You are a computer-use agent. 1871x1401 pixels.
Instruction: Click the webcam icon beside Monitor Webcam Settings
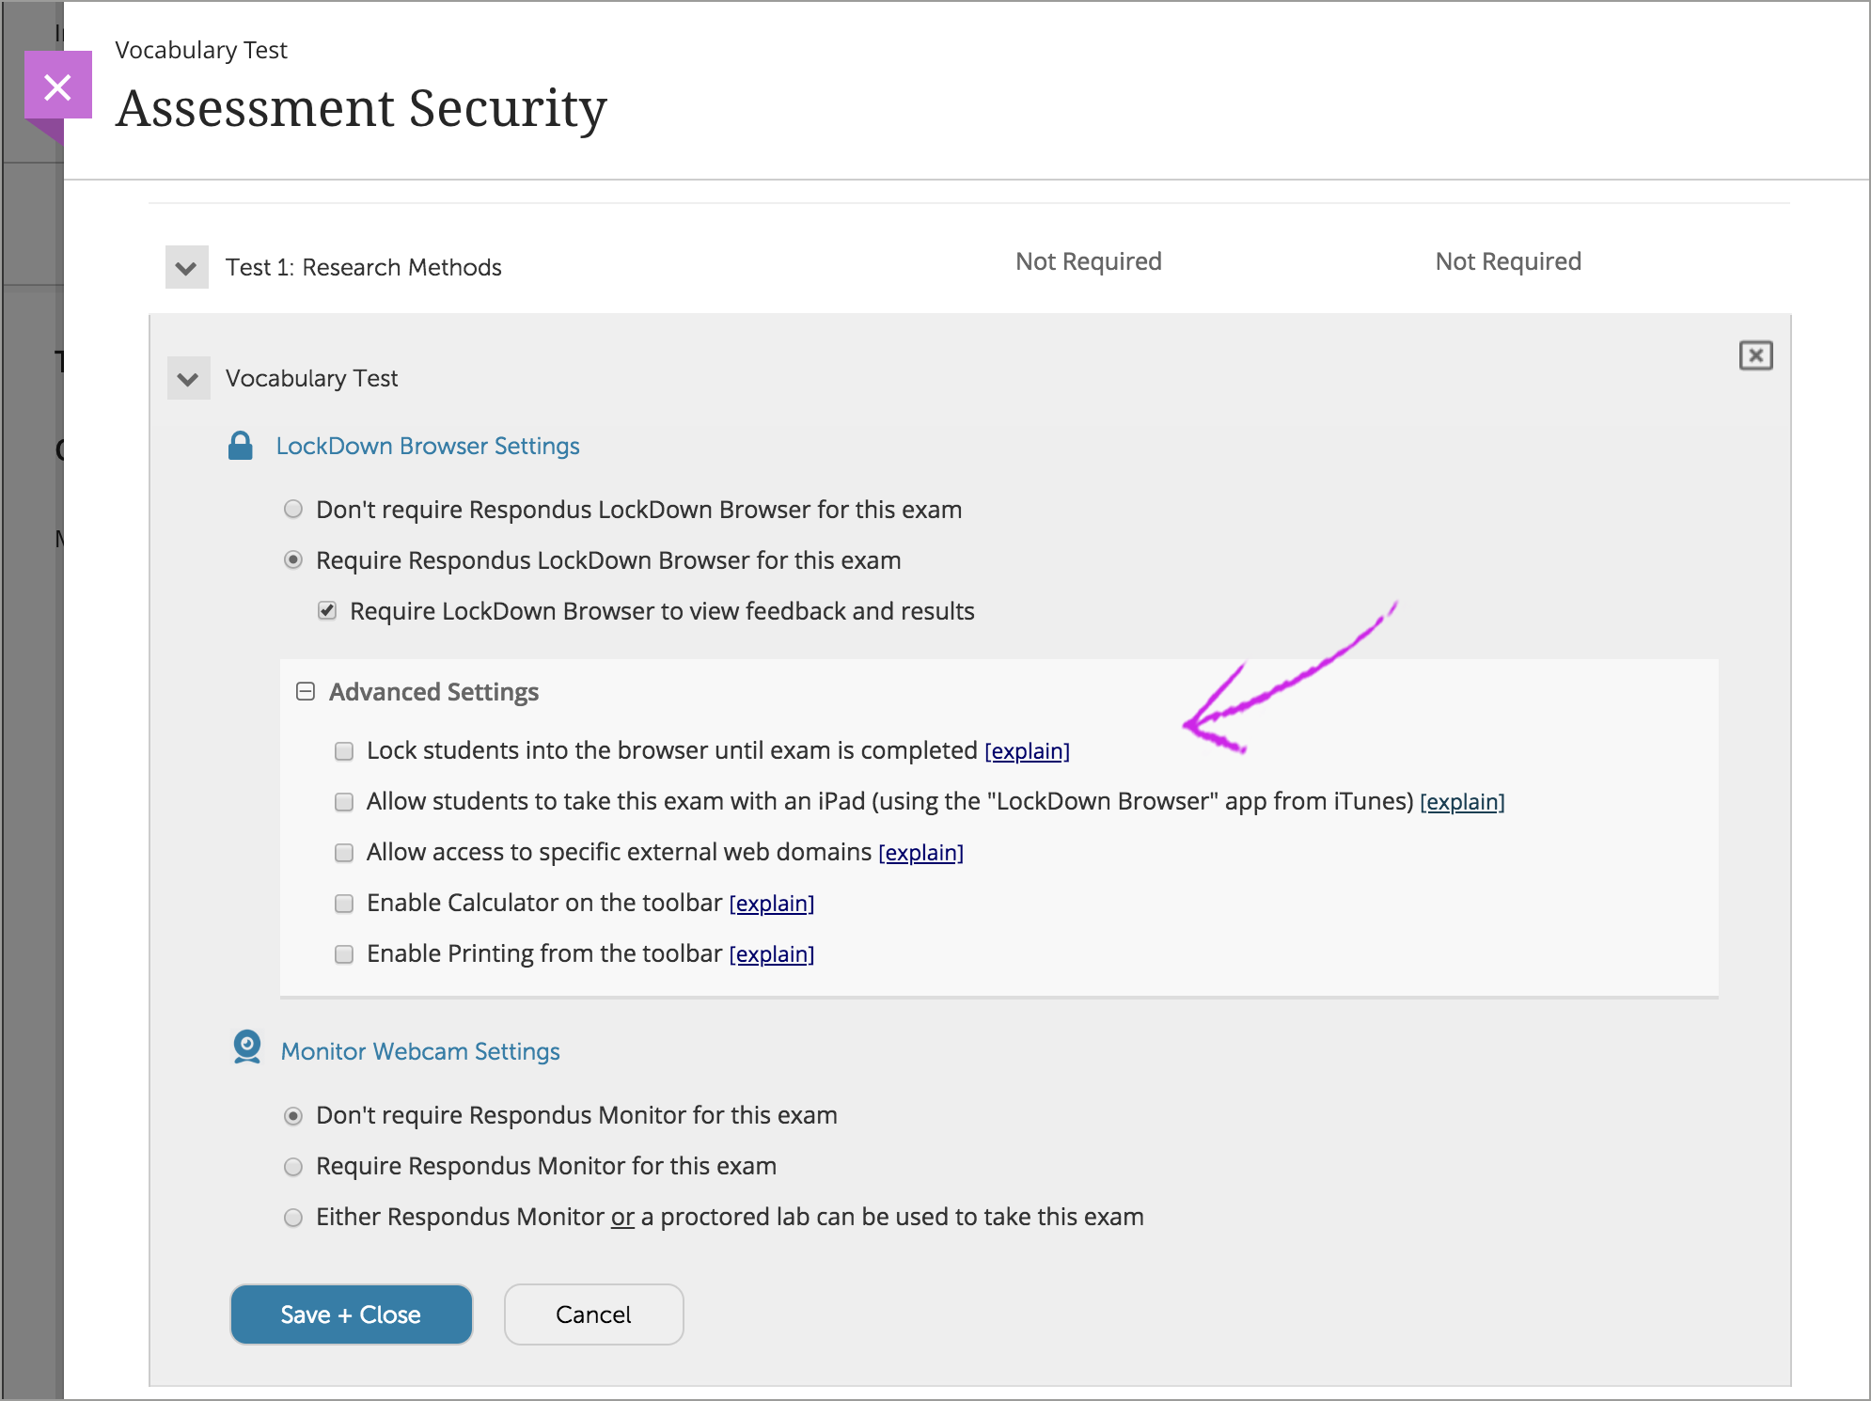coord(246,1047)
